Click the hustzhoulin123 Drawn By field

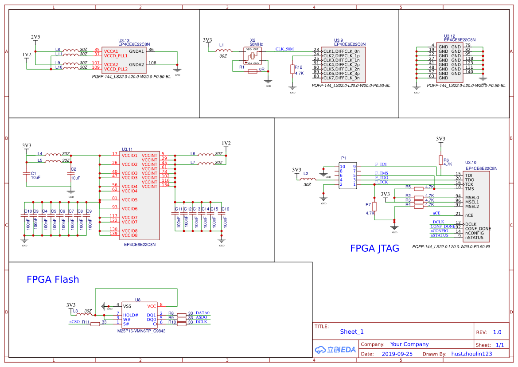tap(473, 353)
